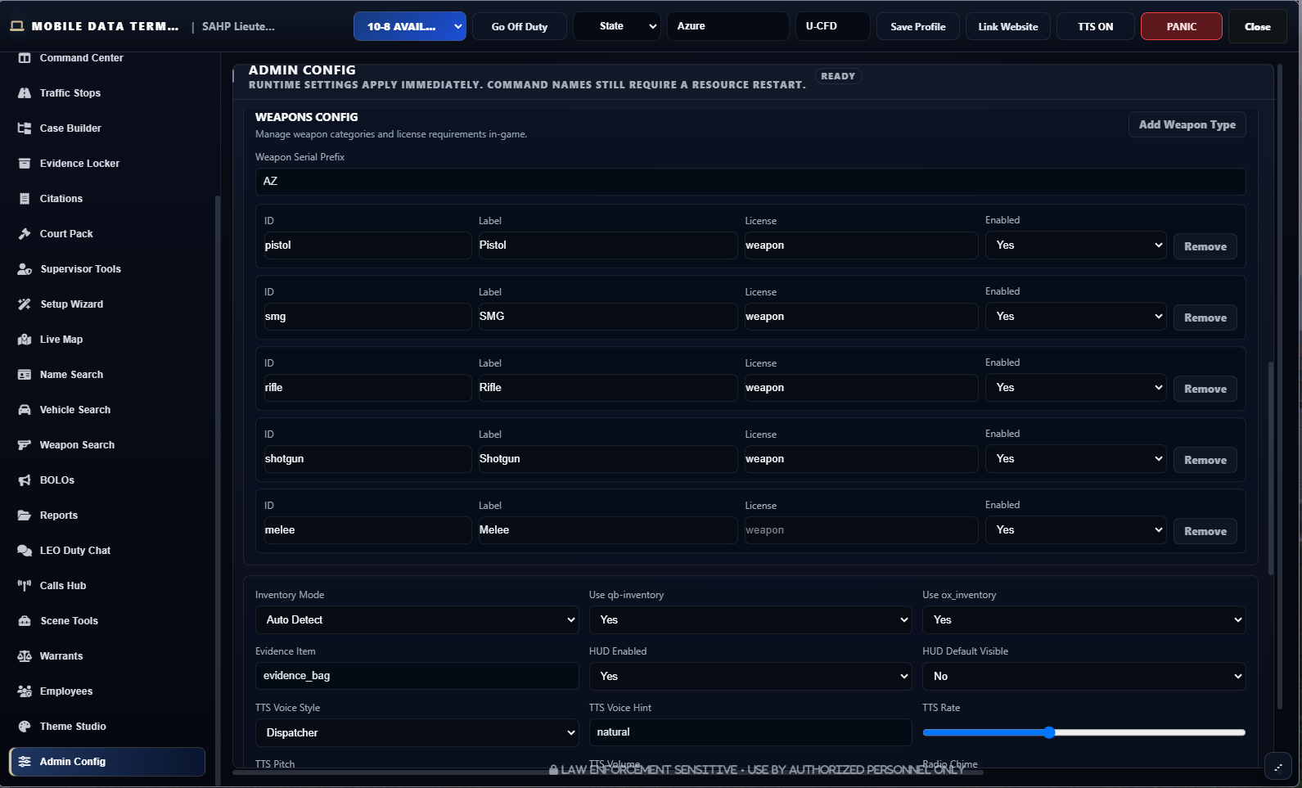Image resolution: width=1302 pixels, height=788 pixels.
Task: Open the Warrants page
Action: (x=106, y=656)
